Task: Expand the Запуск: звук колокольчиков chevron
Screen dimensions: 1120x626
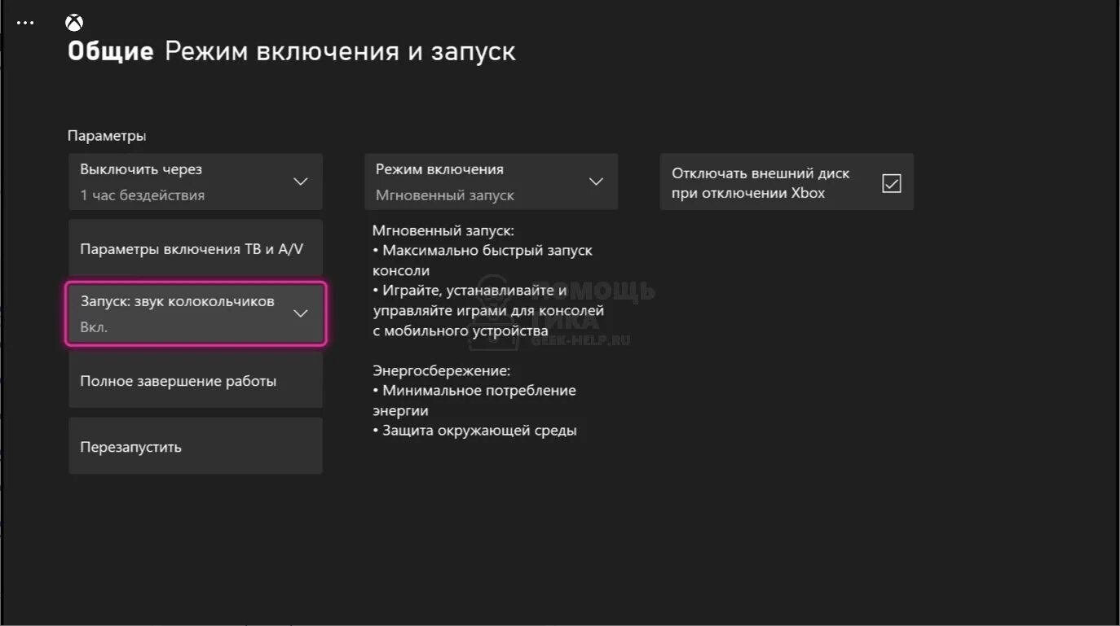Action: [x=301, y=313]
